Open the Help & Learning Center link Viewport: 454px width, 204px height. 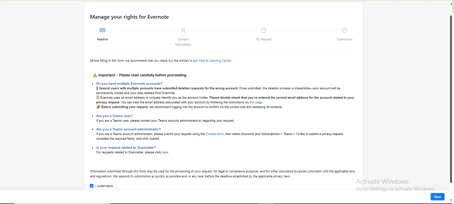[x=215, y=61]
